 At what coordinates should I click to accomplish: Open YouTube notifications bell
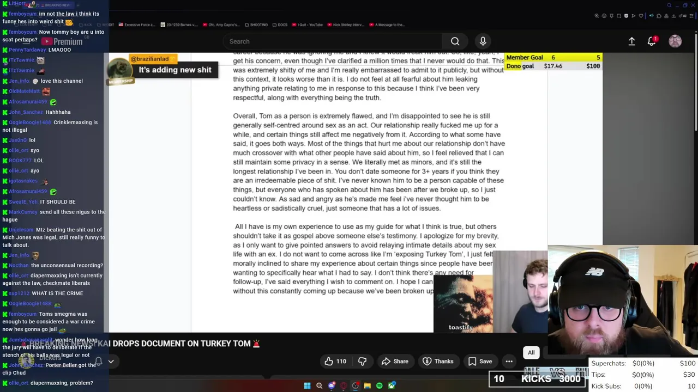[x=652, y=41]
